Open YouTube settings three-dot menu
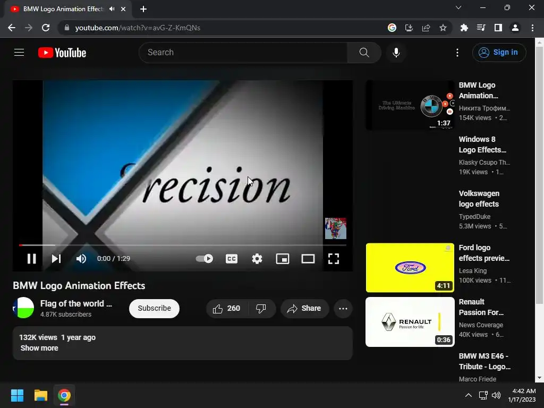The width and height of the screenshot is (544, 408). (x=457, y=53)
